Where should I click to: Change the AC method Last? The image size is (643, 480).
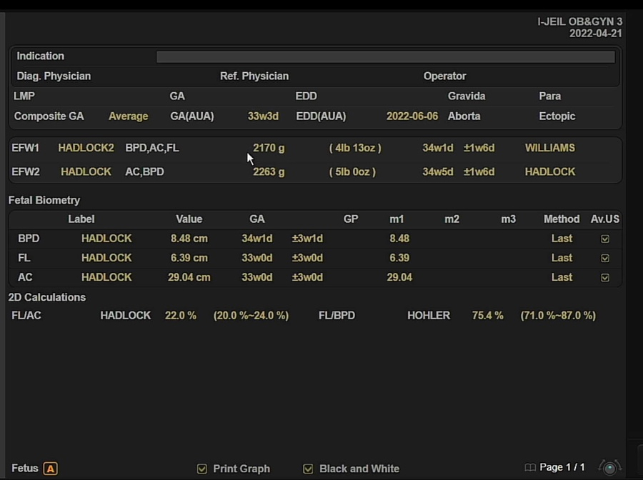point(562,278)
